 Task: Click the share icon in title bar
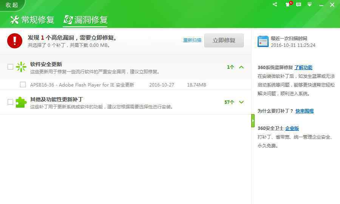[275, 4]
